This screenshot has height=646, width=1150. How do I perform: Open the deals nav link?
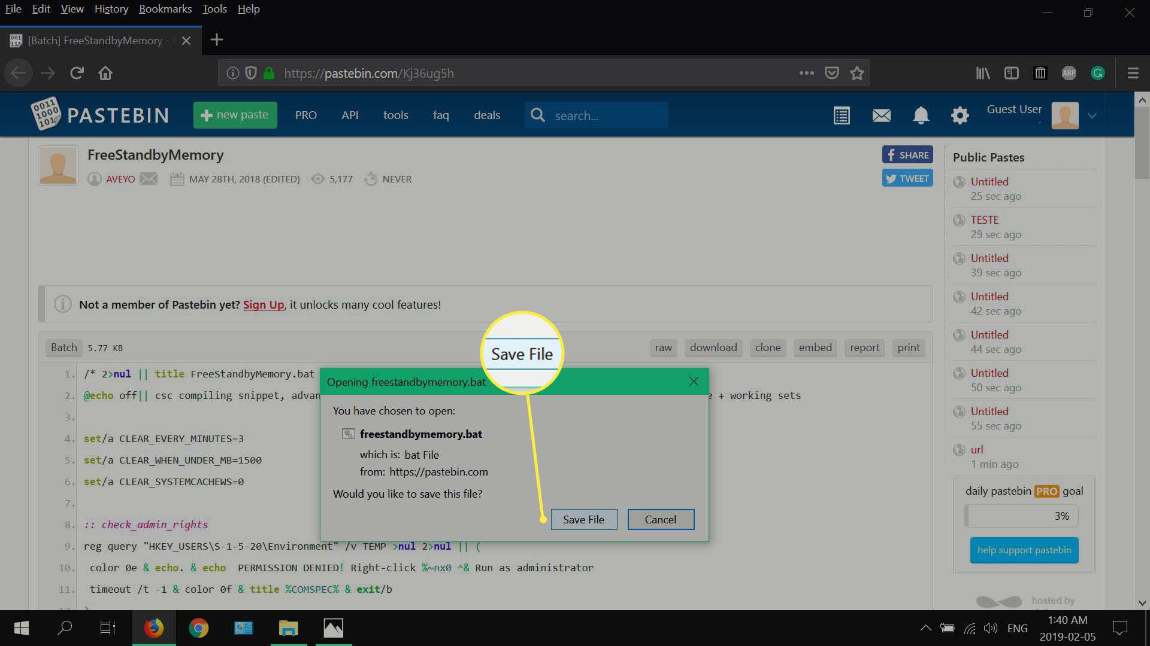487,115
